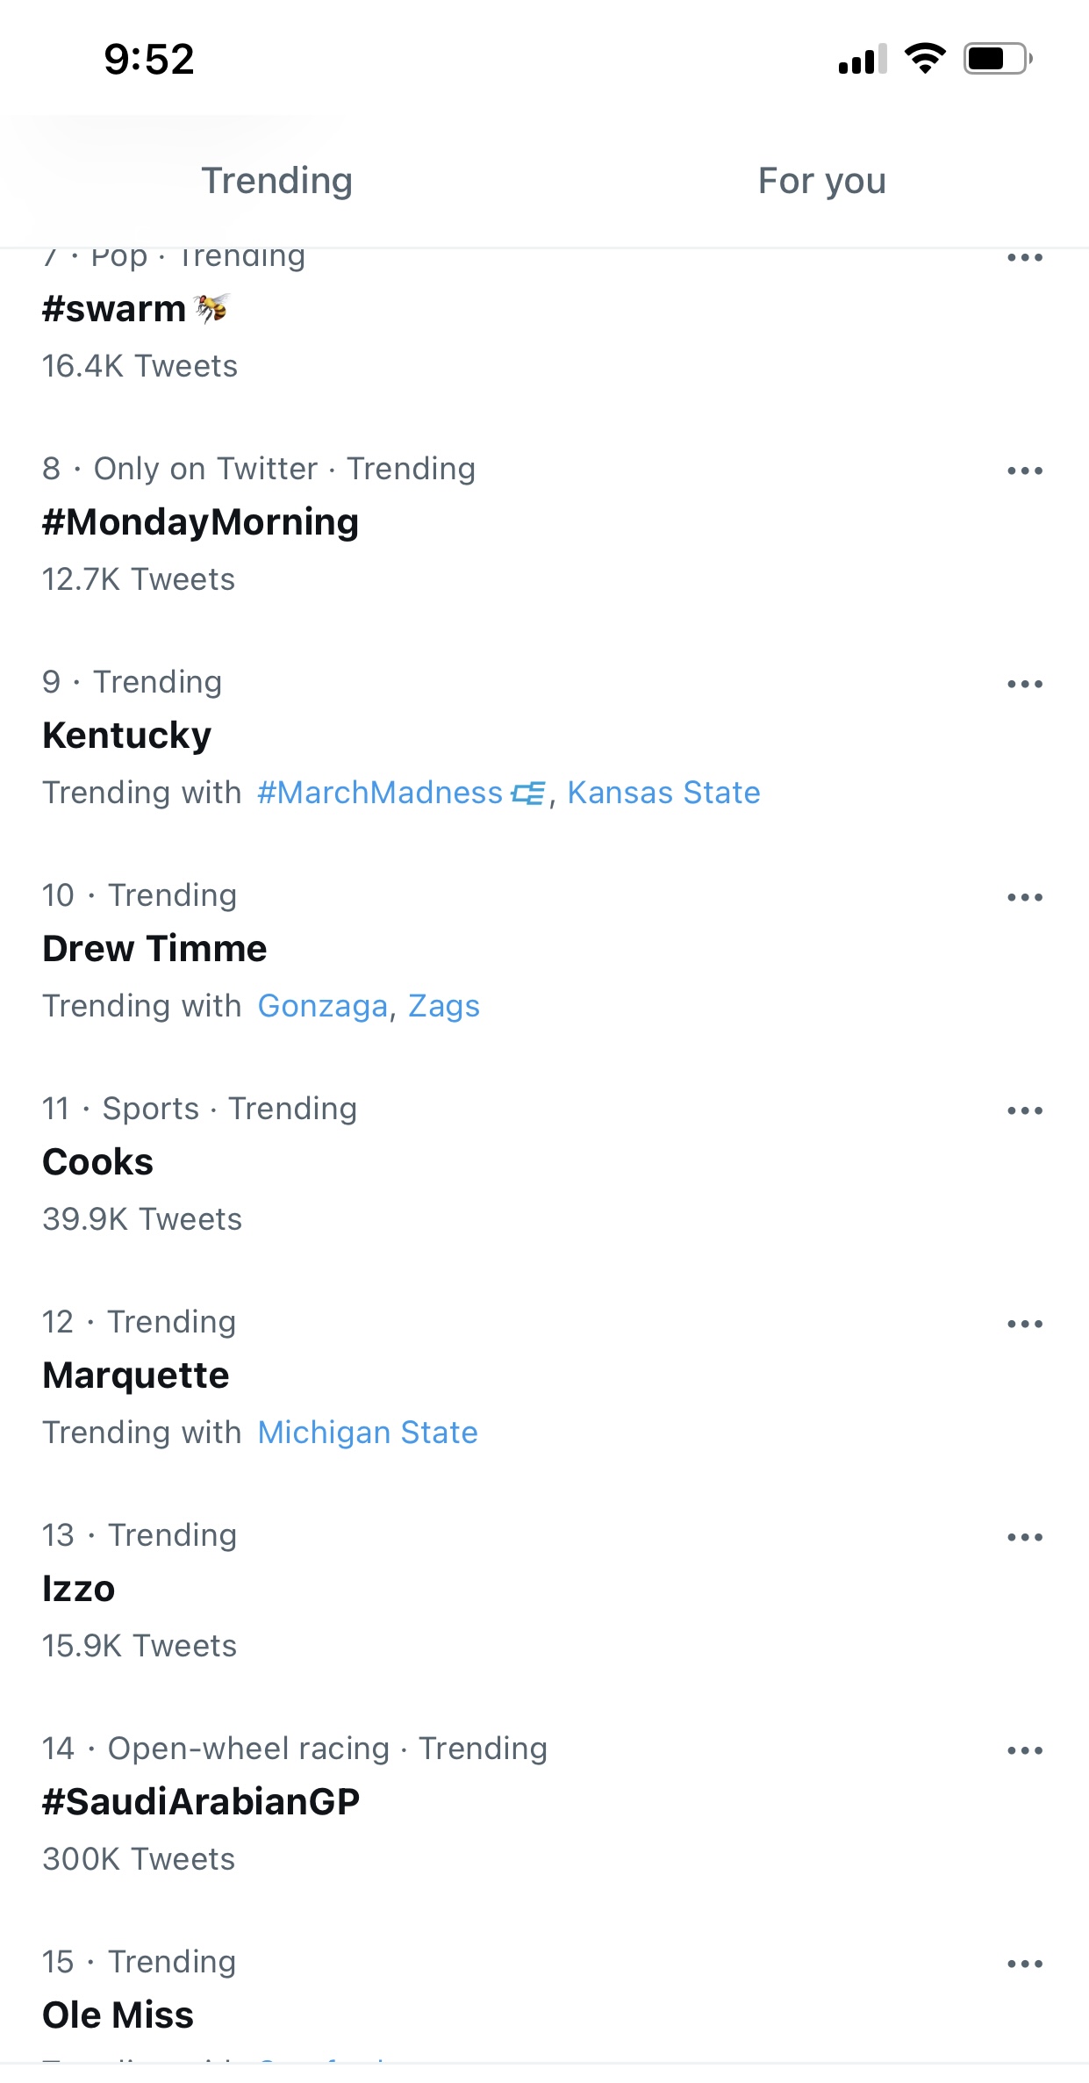Viewport: 1089px width, 2083px height.
Task: Open more options for Marquette trend
Action: [1024, 1325]
